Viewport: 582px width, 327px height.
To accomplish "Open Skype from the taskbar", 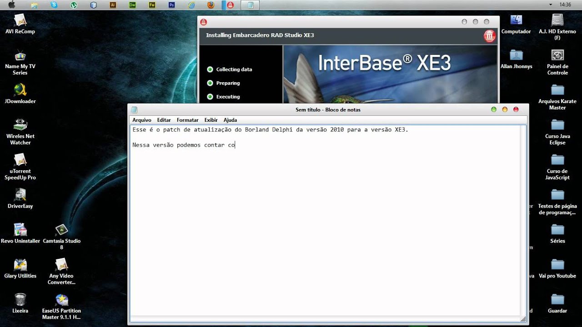I will [54, 5].
